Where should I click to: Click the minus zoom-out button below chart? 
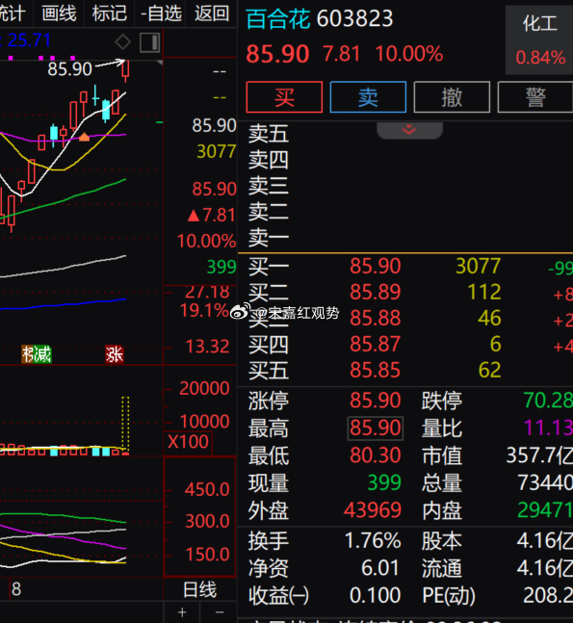[220, 612]
